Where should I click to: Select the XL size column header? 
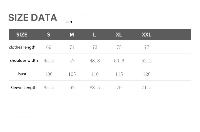[x=119, y=35]
